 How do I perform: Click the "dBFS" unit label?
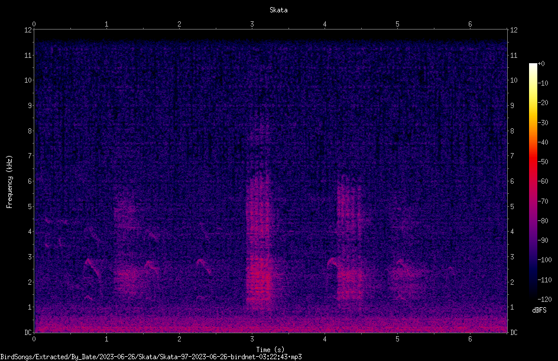(x=539, y=310)
